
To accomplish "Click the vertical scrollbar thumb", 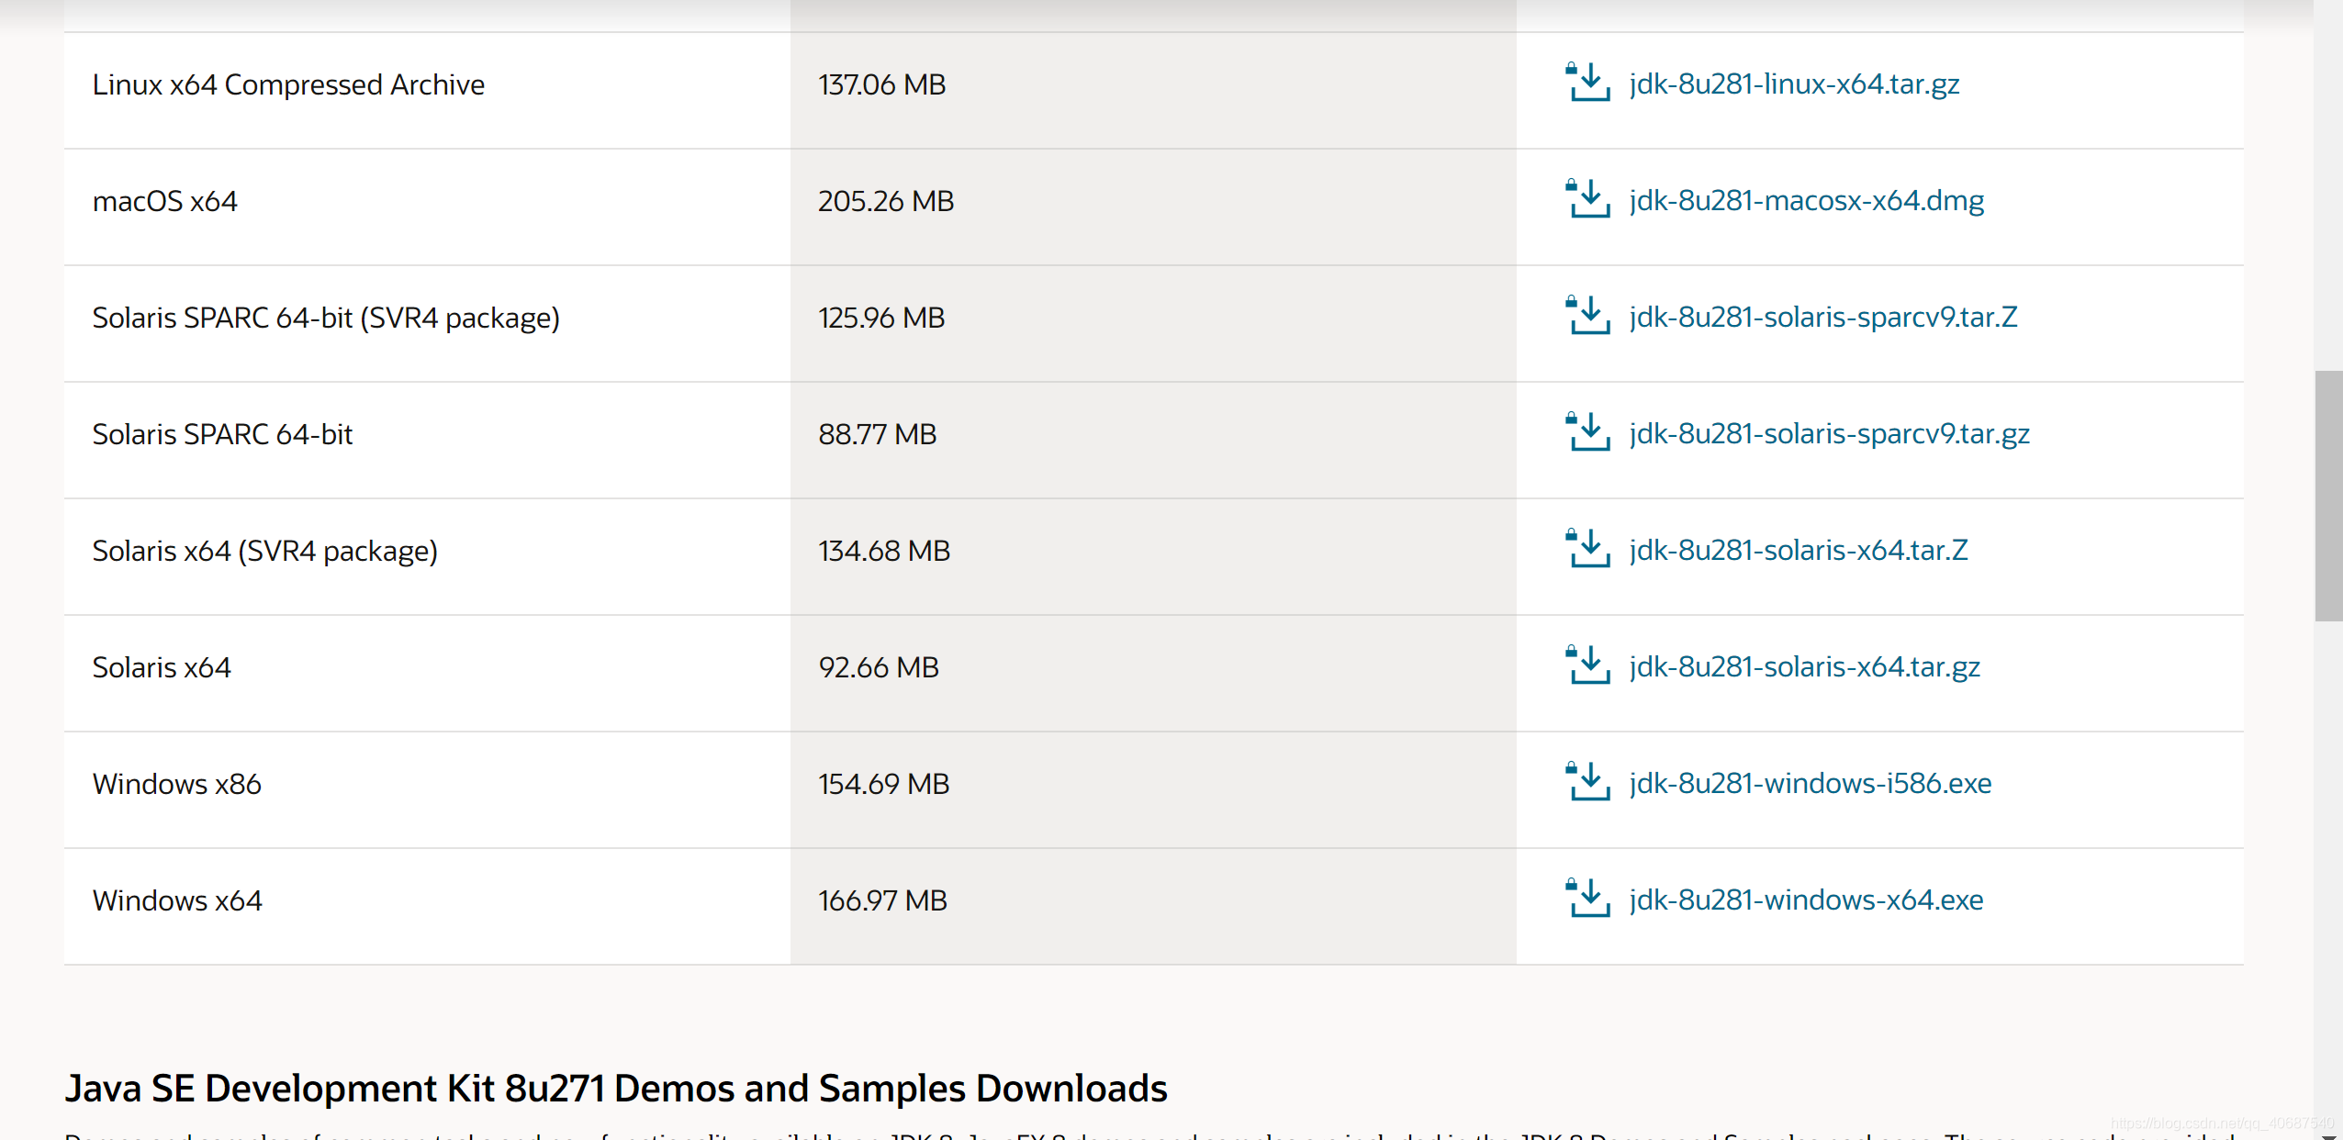I will pyautogui.click(x=2328, y=496).
